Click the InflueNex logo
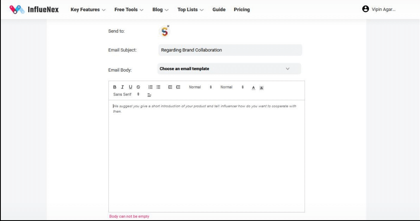The height and width of the screenshot is (221, 420). point(34,10)
